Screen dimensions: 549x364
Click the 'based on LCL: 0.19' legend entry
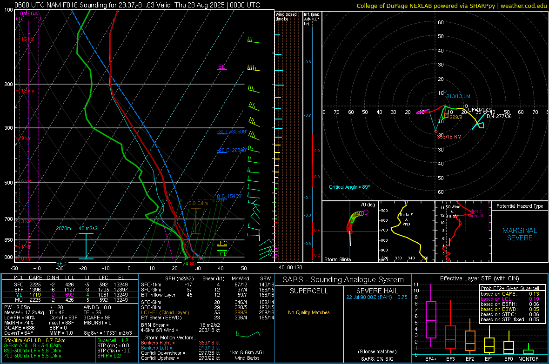point(510,299)
